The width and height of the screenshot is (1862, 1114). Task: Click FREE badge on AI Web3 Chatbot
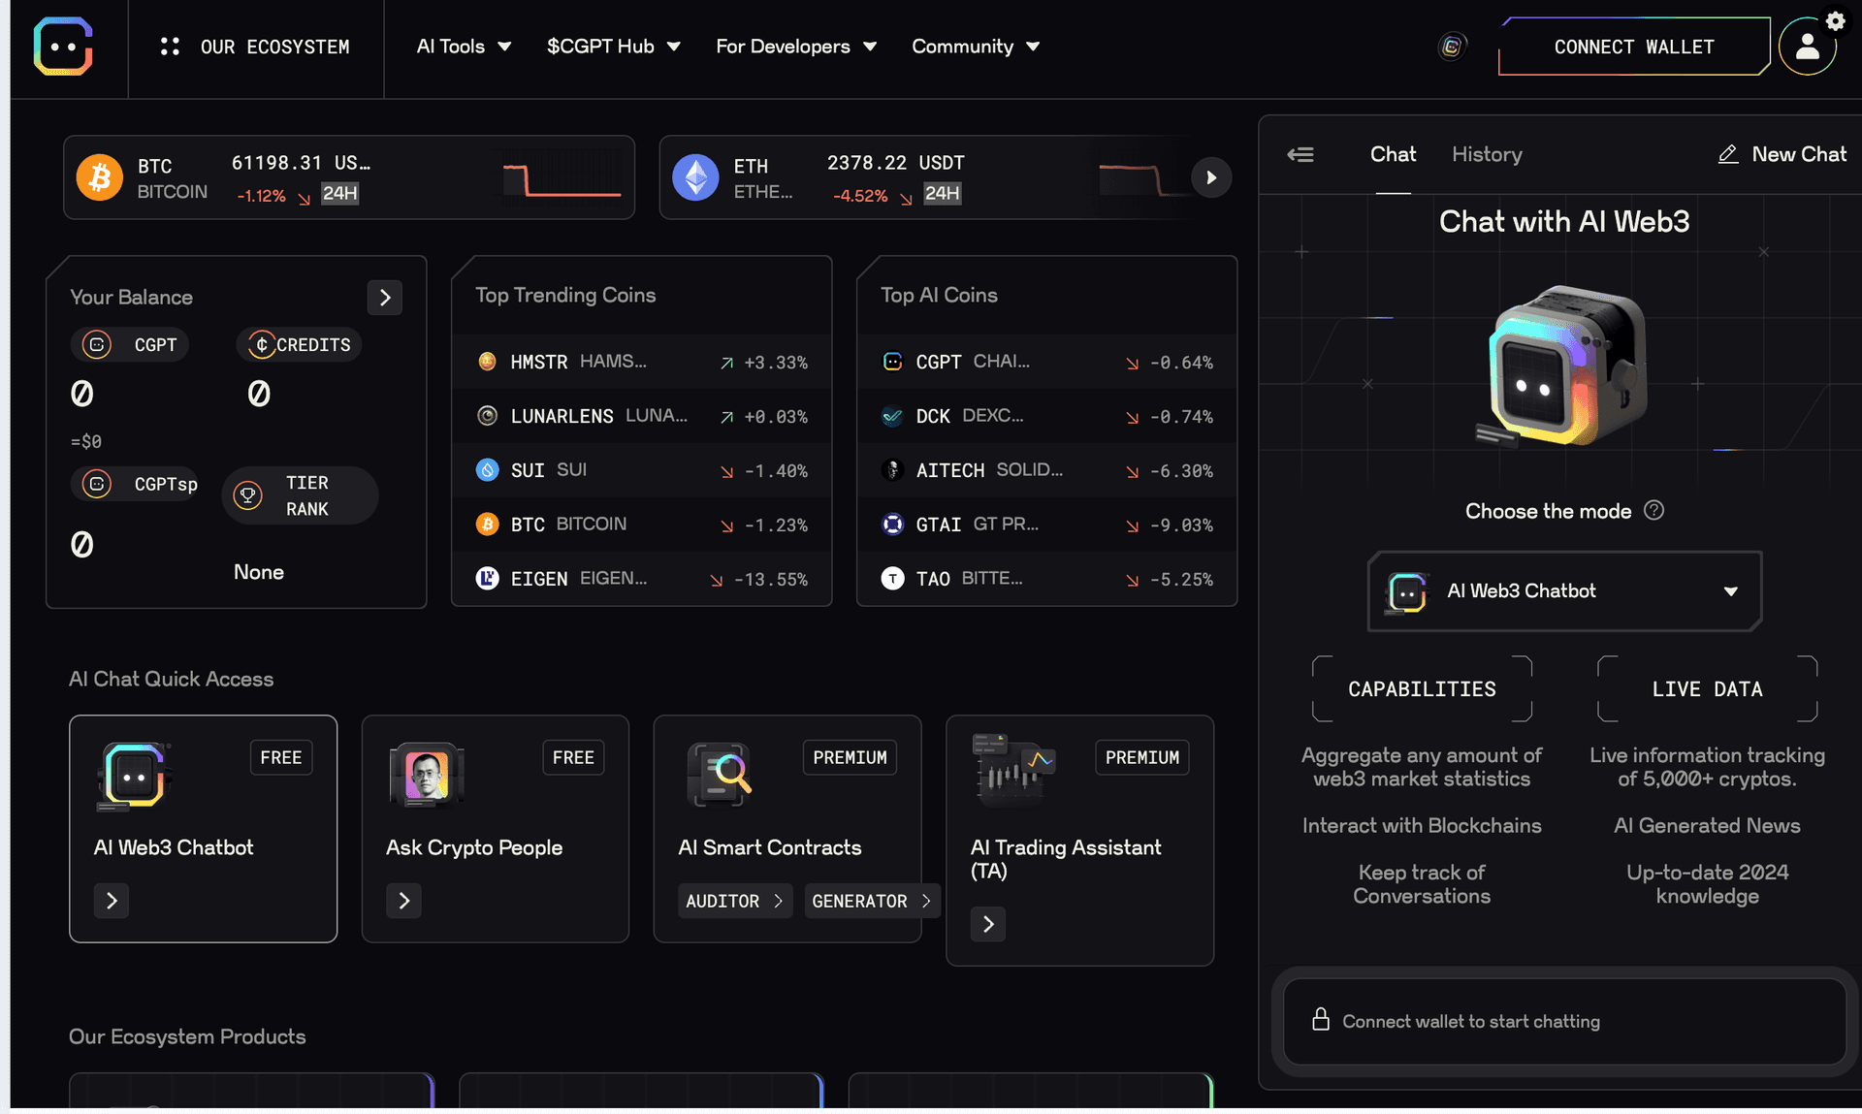pos(281,757)
